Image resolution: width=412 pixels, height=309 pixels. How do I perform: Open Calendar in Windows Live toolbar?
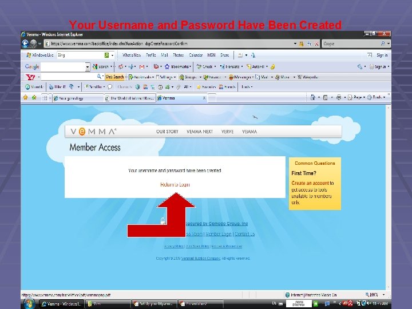[x=196, y=55]
